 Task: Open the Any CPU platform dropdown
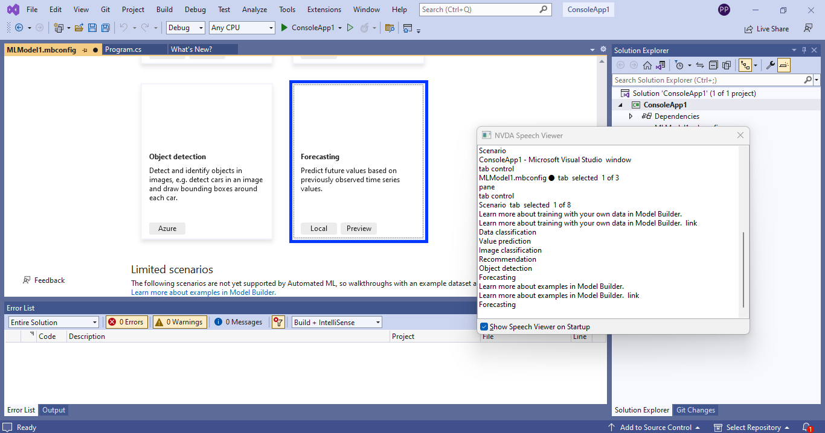[x=242, y=27]
